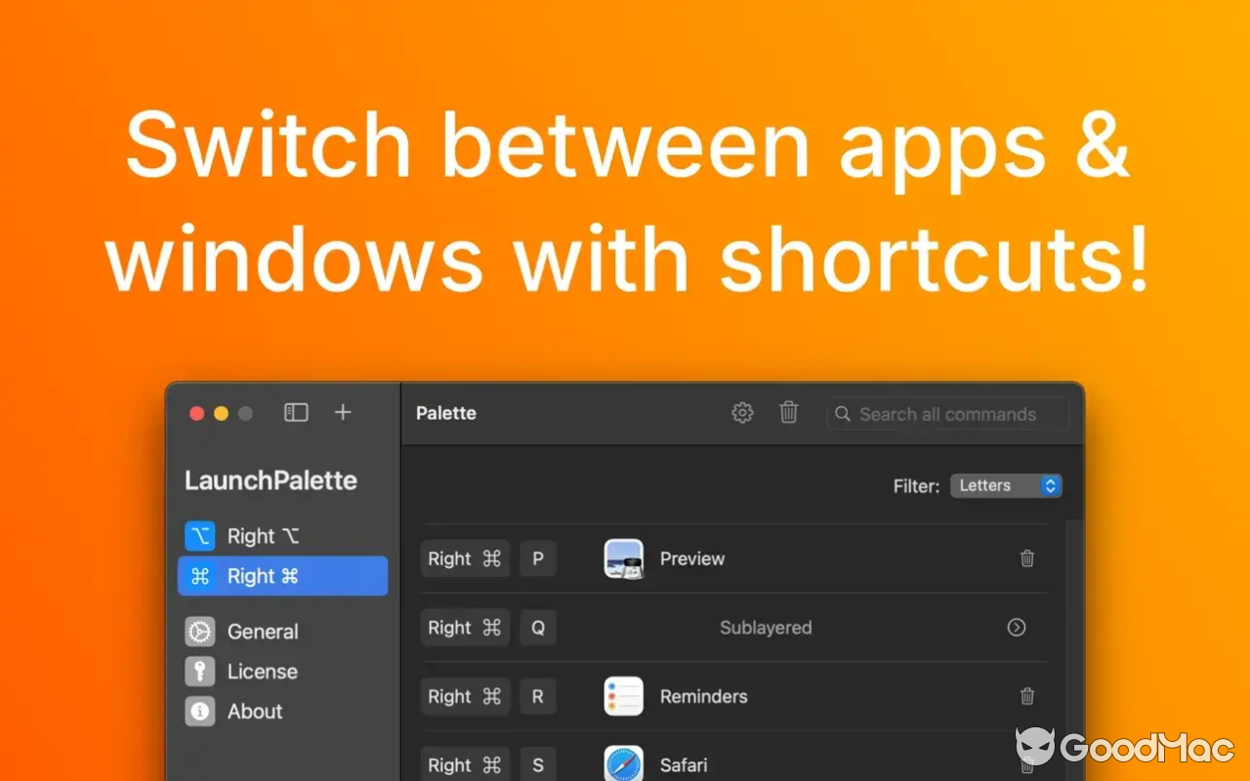The width and height of the screenshot is (1250, 781).
Task: Click the Preview app icon
Action: pyautogui.click(x=623, y=558)
